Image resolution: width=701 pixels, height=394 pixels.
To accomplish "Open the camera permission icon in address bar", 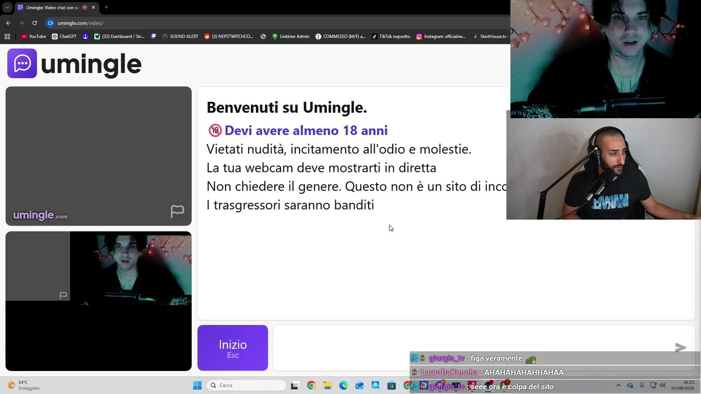I will click(x=50, y=23).
